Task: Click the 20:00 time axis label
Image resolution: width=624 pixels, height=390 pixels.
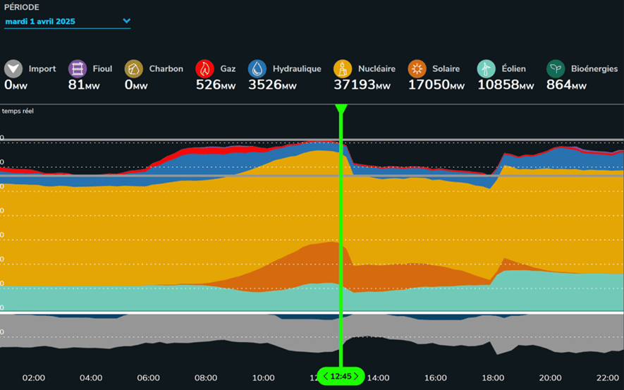Action: coord(550,378)
